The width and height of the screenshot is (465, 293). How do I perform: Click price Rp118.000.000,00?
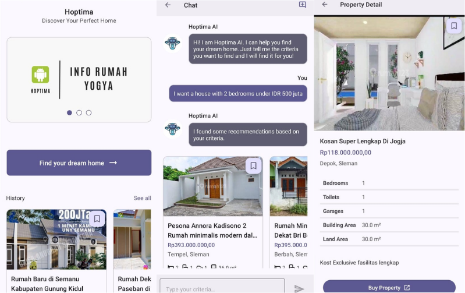tap(346, 153)
